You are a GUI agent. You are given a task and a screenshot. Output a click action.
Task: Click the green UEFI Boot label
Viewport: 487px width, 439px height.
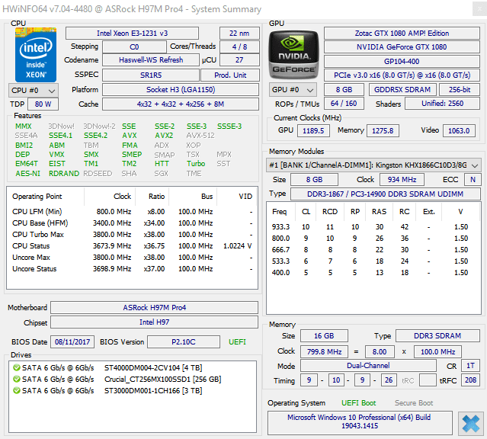pos(359,403)
